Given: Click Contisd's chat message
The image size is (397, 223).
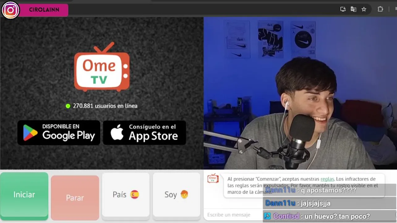Looking at the screenshot, I should [x=330, y=216].
